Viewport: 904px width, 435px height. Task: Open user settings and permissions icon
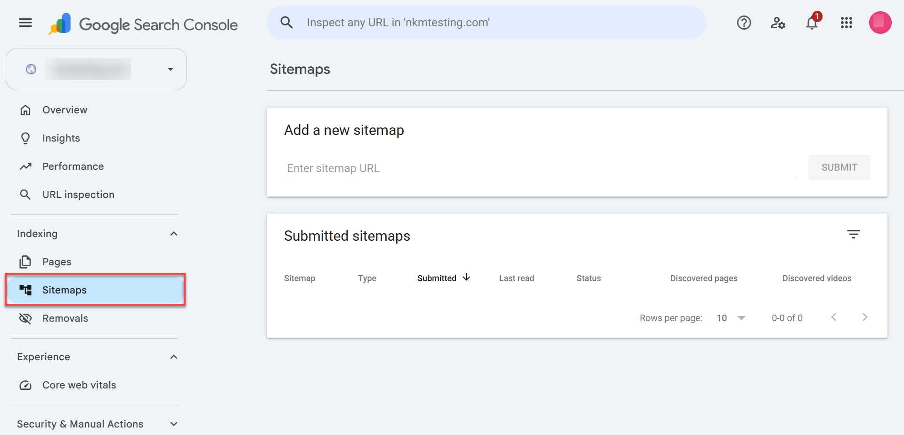pyautogui.click(x=778, y=23)
